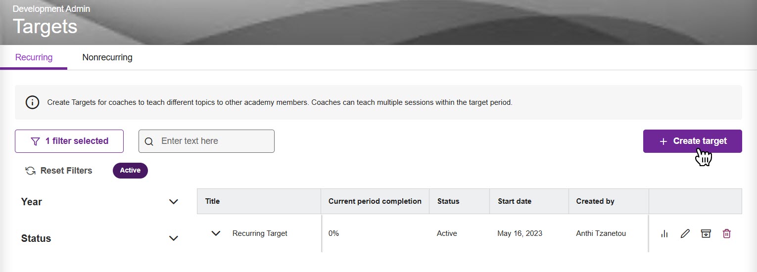Viewport: 757px width, 272px height.
Task: Open statistics chart for Recurring Target
Action: [x=664, y=234]
